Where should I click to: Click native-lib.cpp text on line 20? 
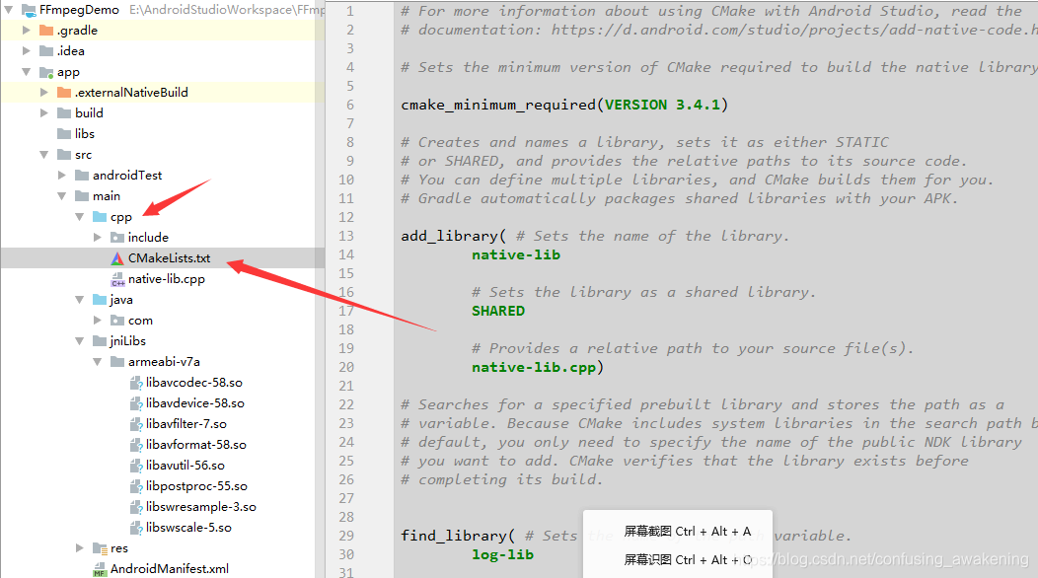(x=534, y=368)
